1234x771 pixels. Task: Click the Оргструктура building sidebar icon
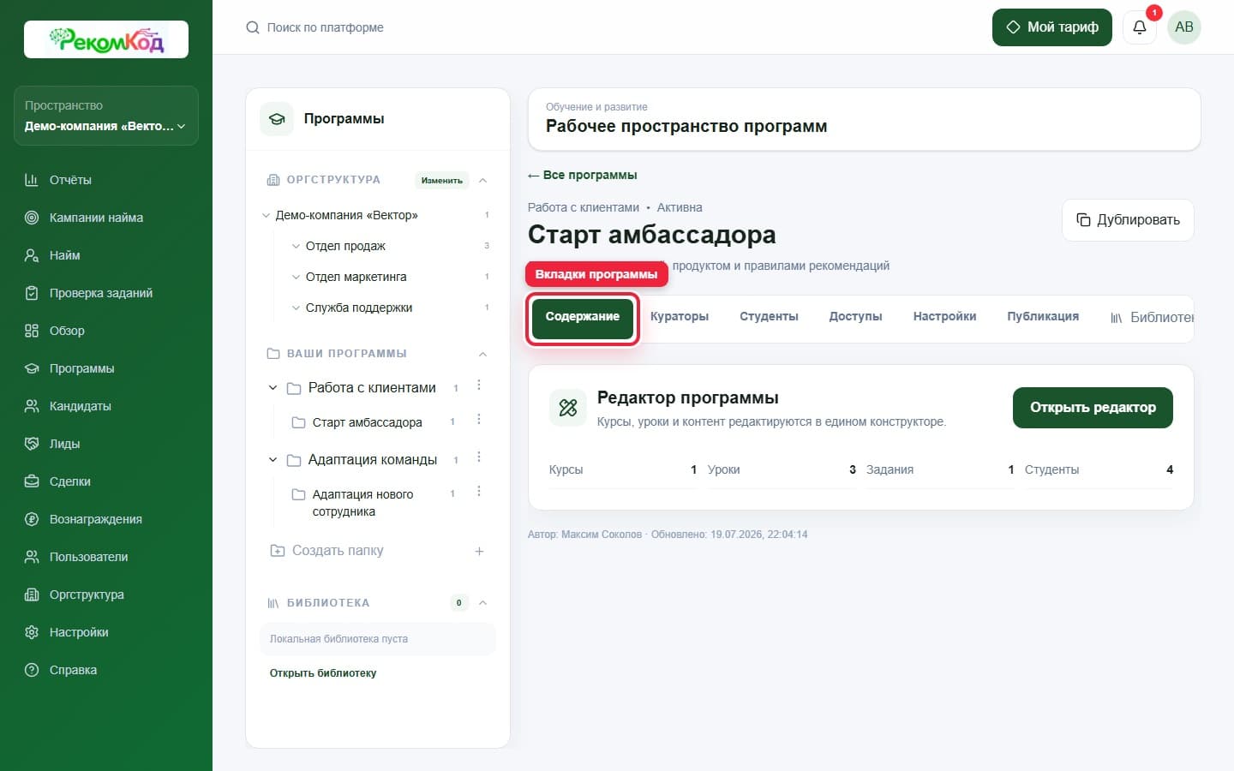click(32, 595)
